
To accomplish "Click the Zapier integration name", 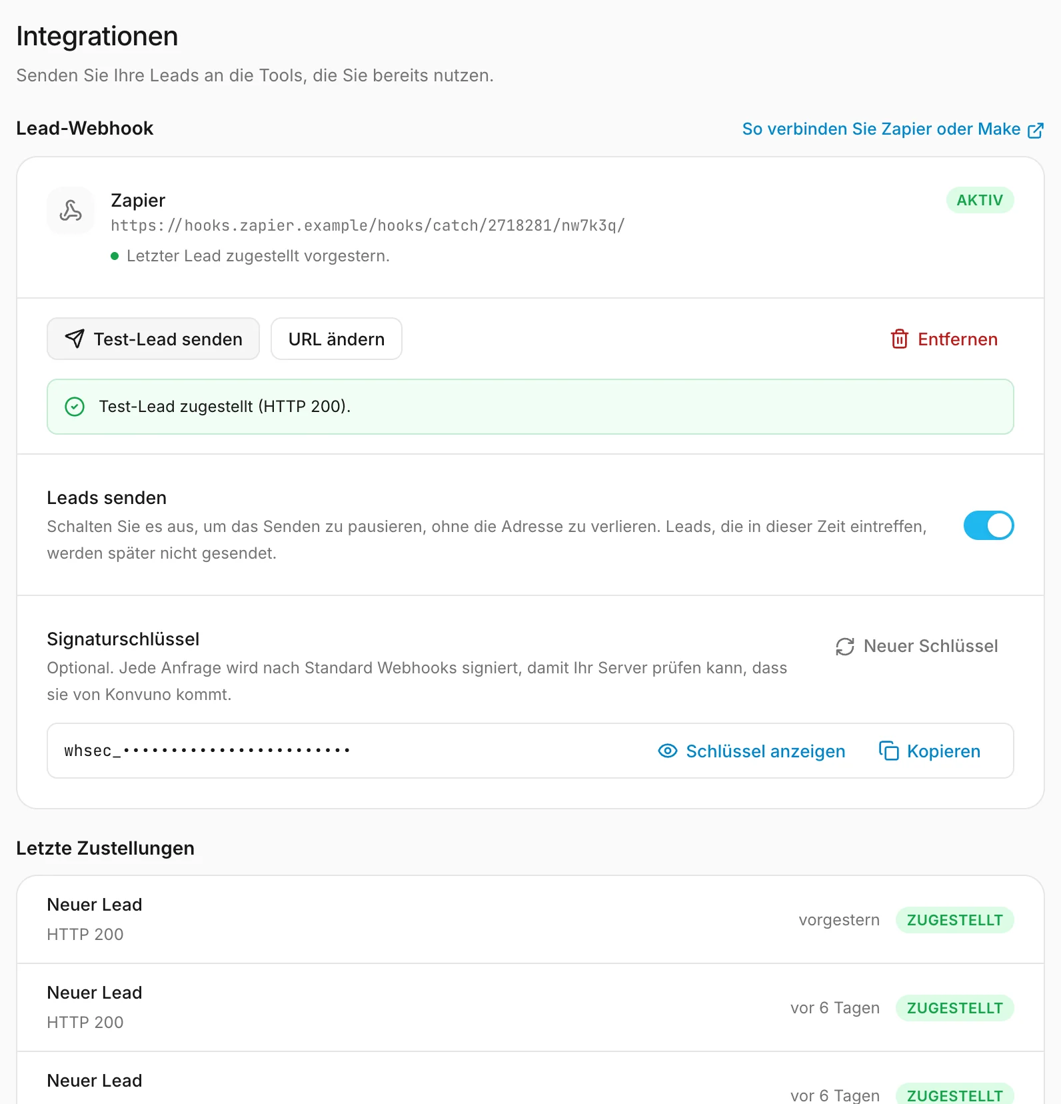I will click(138, 200).
